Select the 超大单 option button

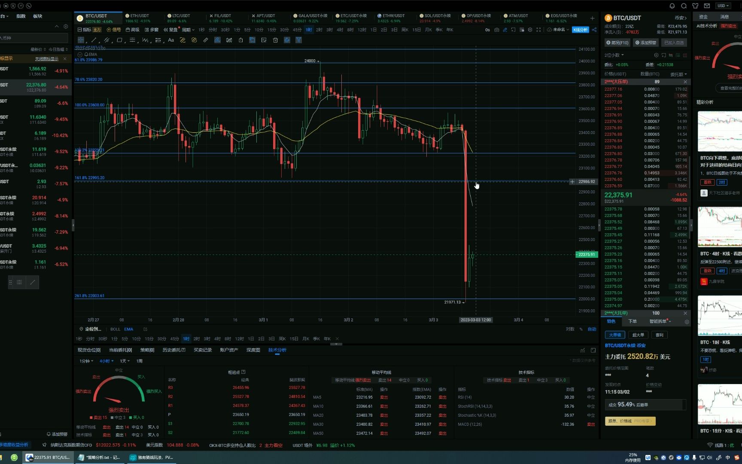click(x=638, y=335)
